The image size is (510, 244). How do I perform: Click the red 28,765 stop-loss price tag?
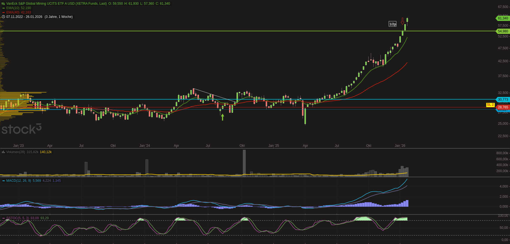point(503,107)
